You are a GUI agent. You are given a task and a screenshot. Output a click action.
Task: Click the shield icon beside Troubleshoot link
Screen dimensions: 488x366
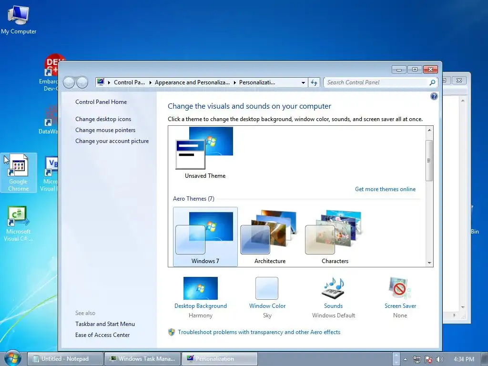172,332
